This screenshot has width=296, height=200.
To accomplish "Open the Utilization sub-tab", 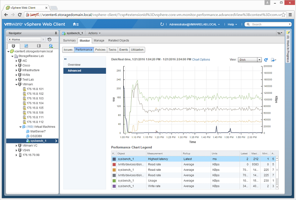I will [137, 50].
